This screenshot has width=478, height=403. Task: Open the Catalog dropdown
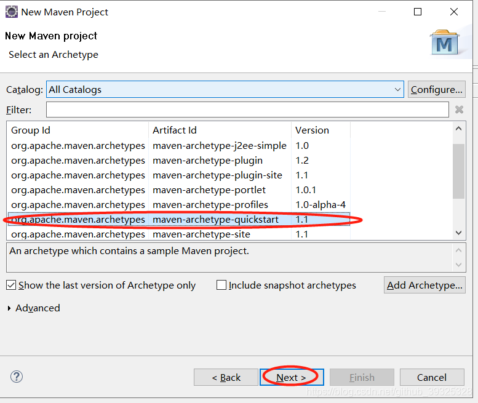point(225,89)
